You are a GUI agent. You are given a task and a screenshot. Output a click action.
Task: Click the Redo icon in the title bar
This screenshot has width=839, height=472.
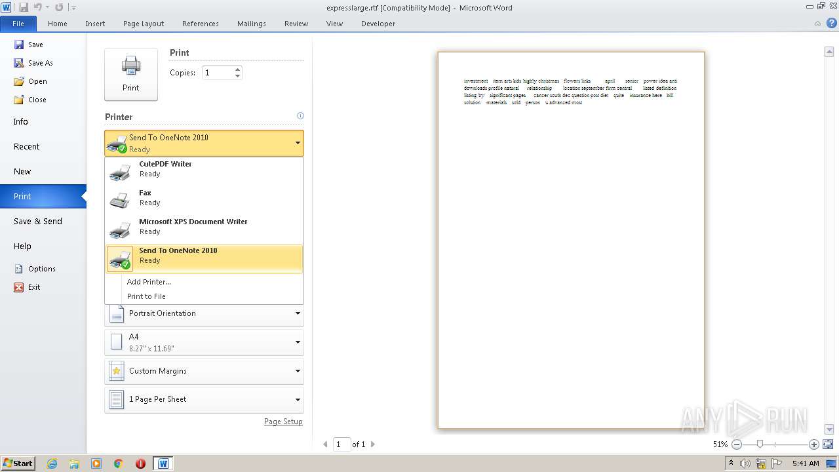tap(59, 7)
